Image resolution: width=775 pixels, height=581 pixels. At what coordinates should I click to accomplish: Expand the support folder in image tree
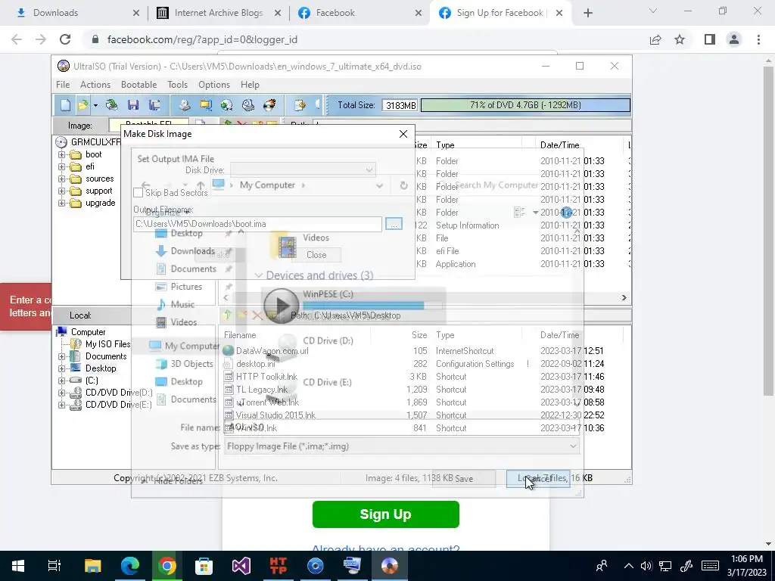(x=62, y=191)
